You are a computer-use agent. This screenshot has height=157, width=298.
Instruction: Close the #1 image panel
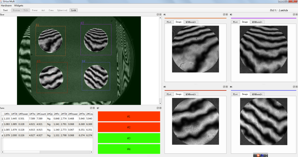(227, 15)
